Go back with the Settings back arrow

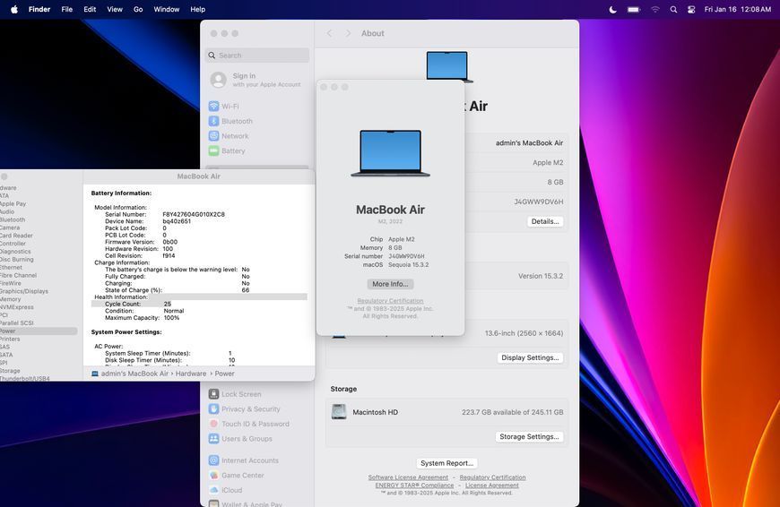329,33
